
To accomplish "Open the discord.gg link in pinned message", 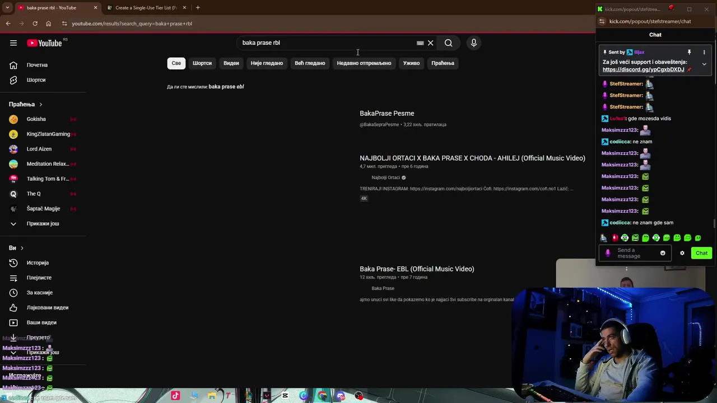I will (644, 69).
